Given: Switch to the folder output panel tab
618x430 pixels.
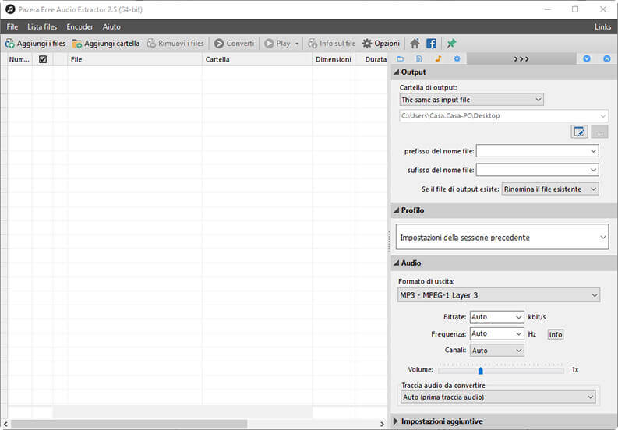Looking at the screenshot, I should (x=401, y=58).
